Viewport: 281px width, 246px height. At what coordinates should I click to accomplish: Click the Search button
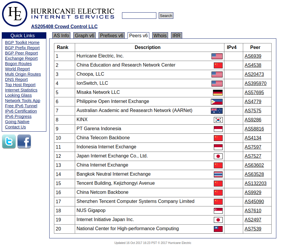point(166,16)
